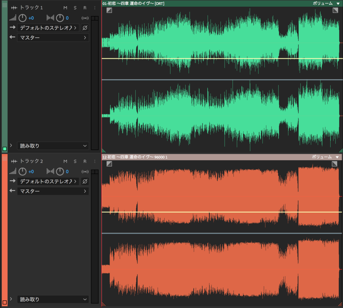Open Track 1 automation mode 読み取り dropdown
Image resolution: width=343 pixels, height=308 pixels.
pyautogui.click(x=53, y=146)
